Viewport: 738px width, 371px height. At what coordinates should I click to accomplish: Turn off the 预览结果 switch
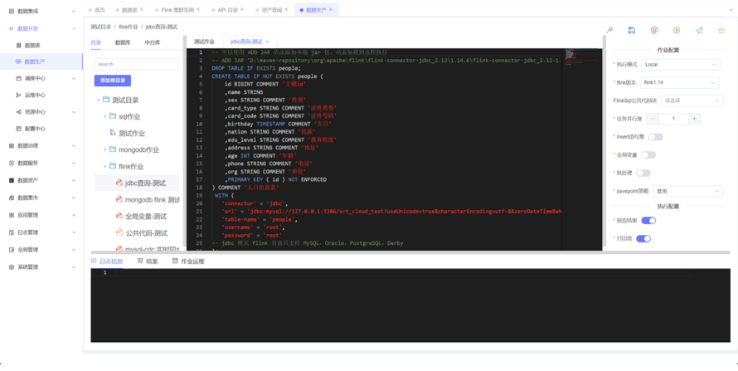[x=648, y=221]
